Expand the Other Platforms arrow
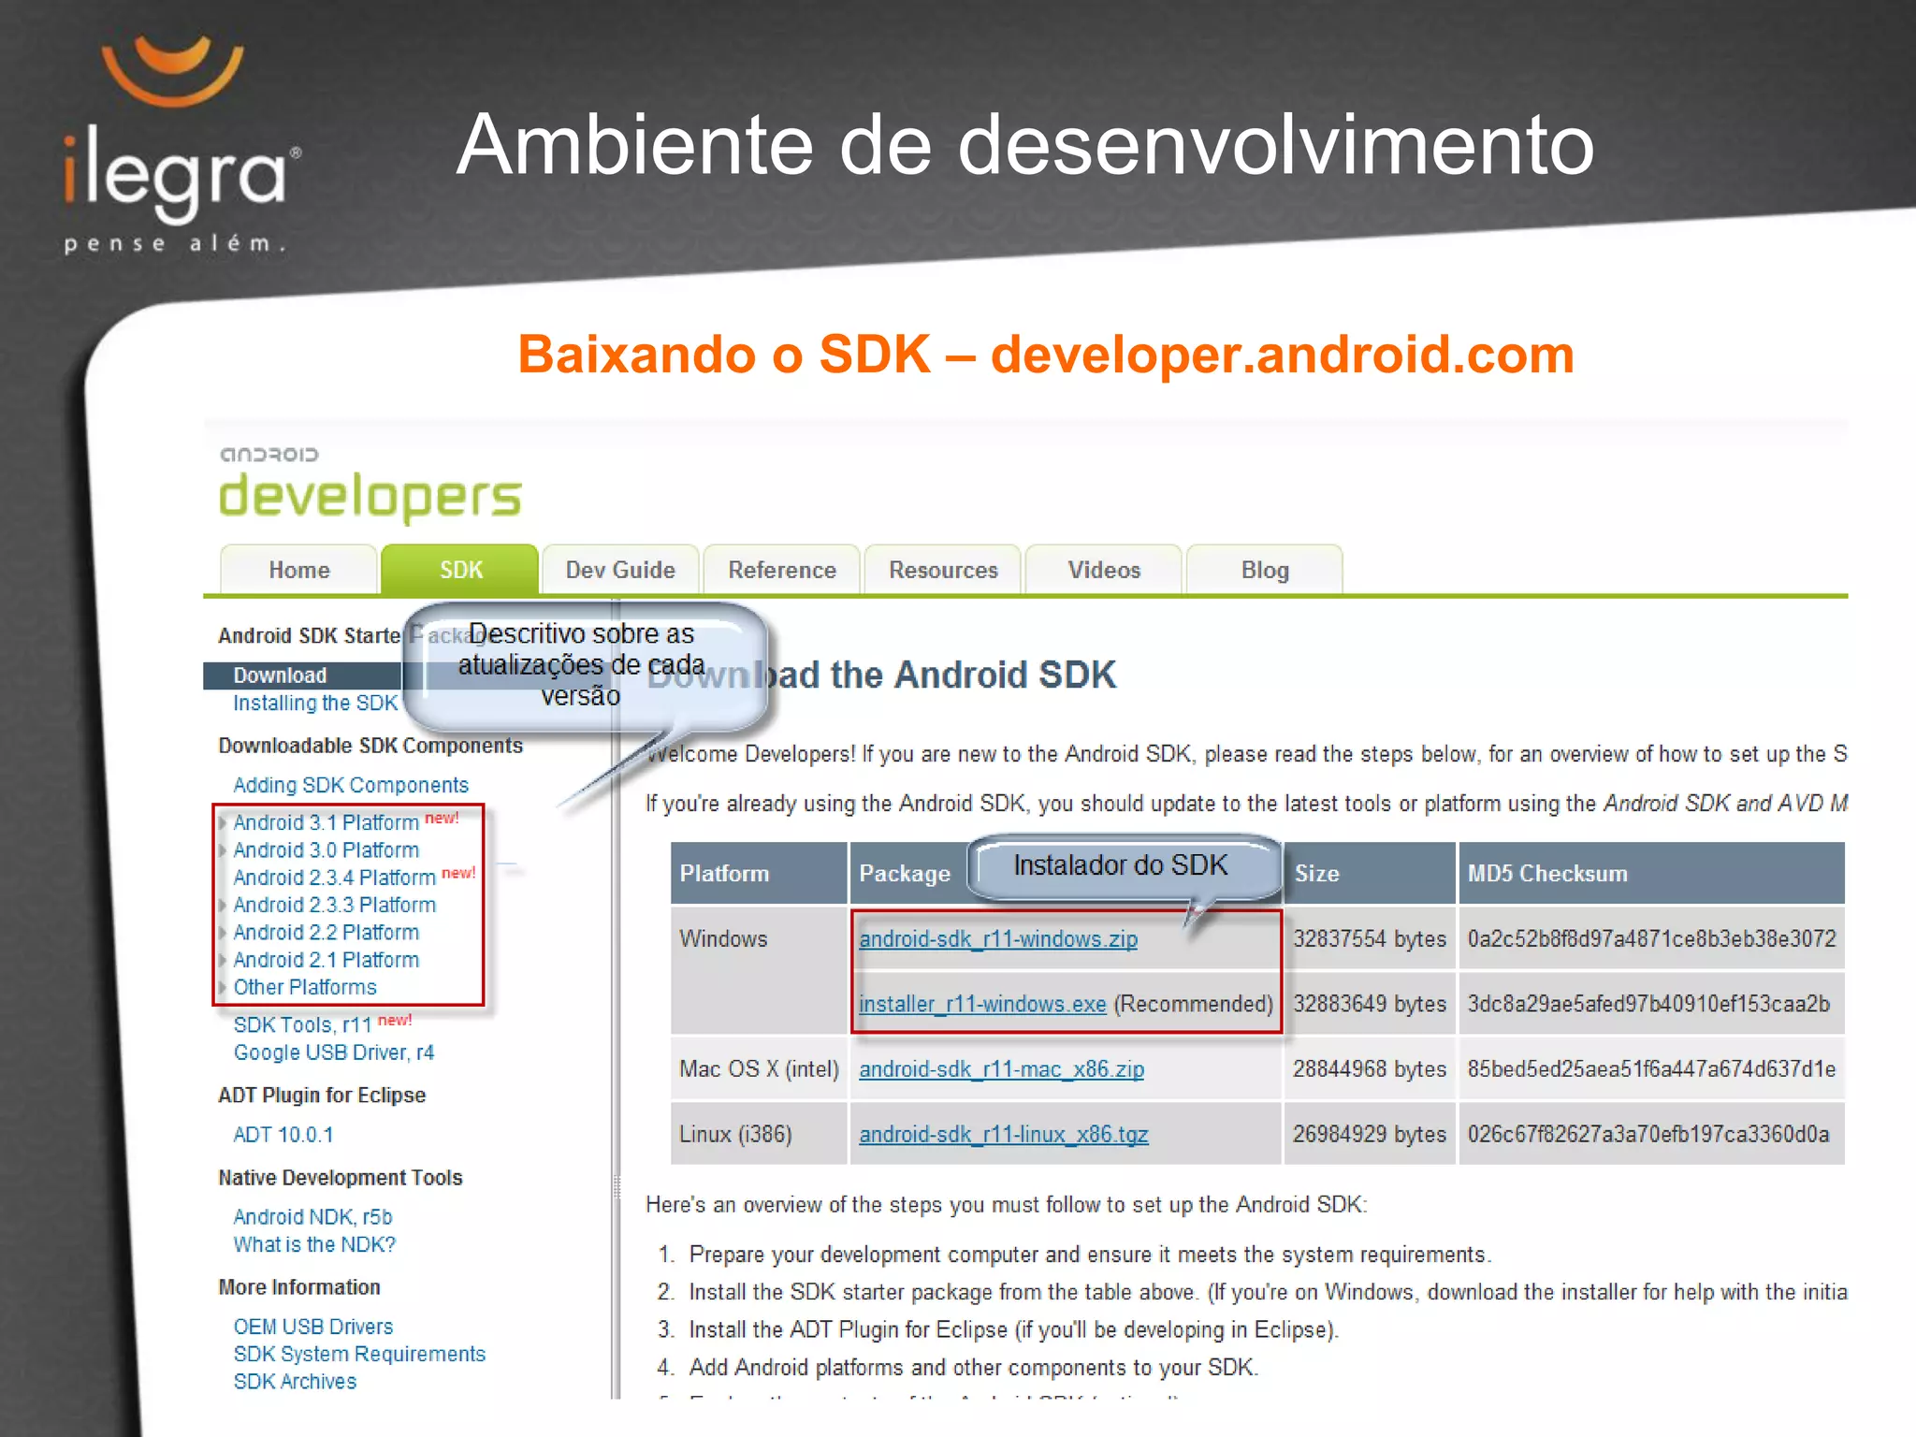Viewport: 1916px width, 1437px height. [223, 987]
